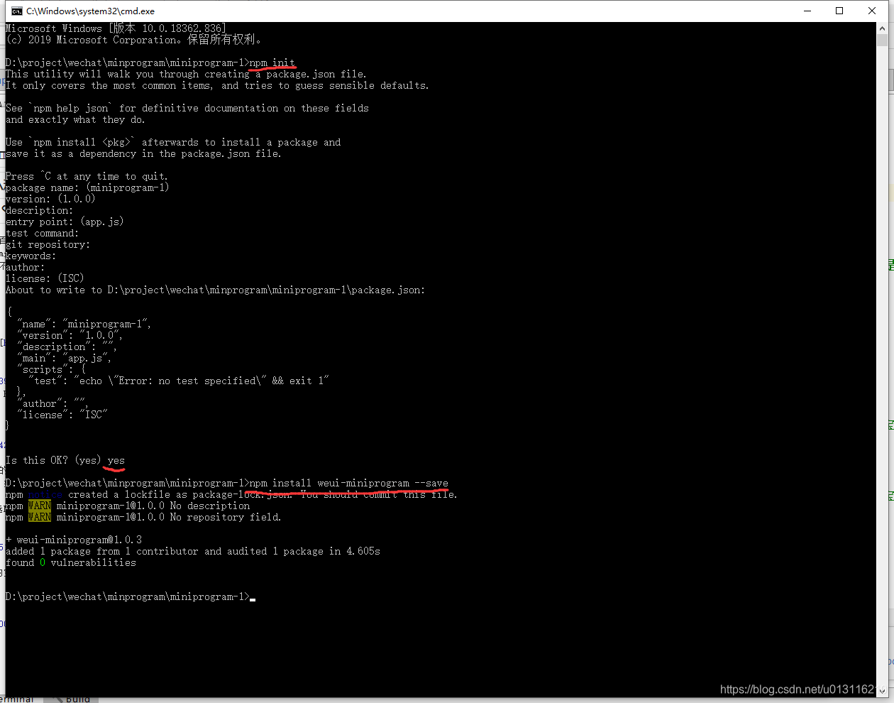Click the green 0 in vulnerabilities line

coord(43,562)
